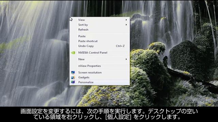
Task: Click the Screen resolution monitor icon
Action: (x=73, y=73)
